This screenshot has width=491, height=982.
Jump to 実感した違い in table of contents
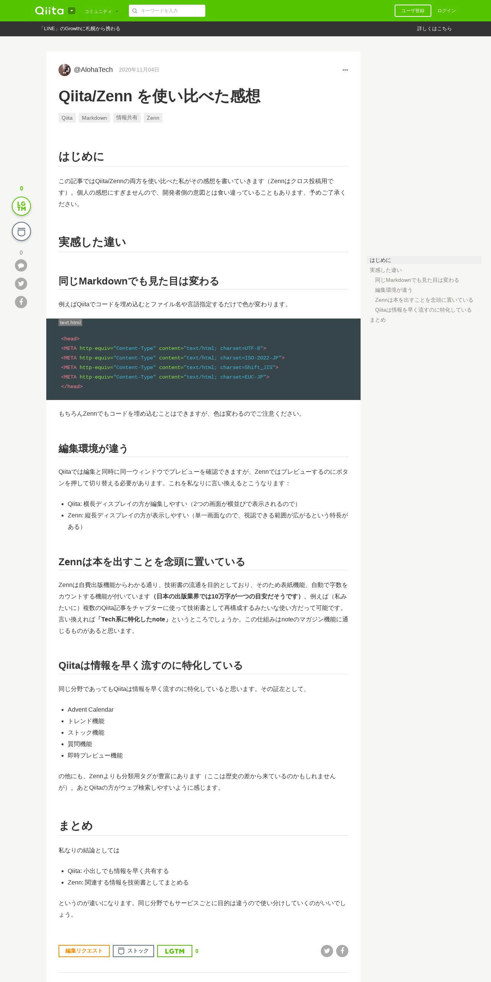point(386,270)
